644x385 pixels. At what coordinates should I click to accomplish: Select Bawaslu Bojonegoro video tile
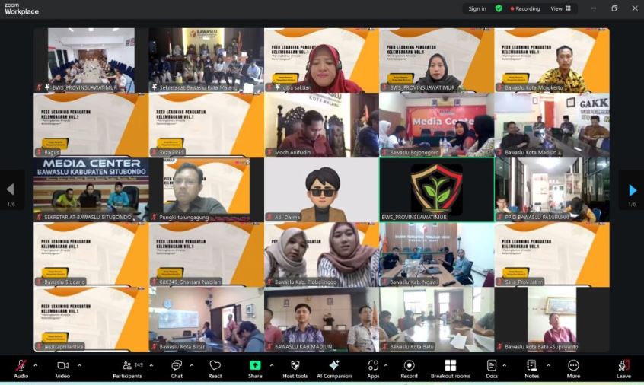[437, 125]
